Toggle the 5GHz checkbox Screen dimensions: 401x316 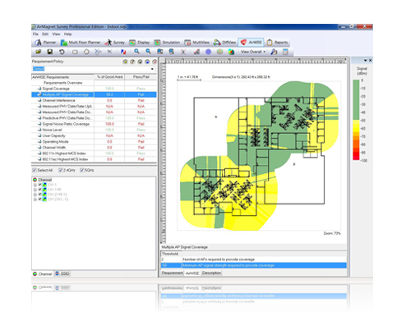[82, 170]
